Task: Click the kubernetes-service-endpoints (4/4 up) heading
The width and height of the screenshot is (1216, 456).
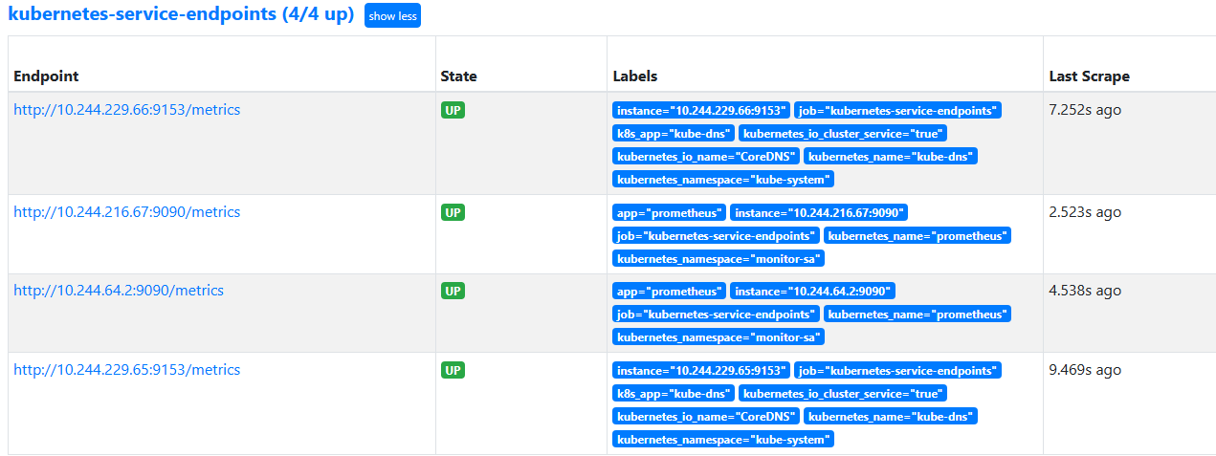Action: click(181, 15)
